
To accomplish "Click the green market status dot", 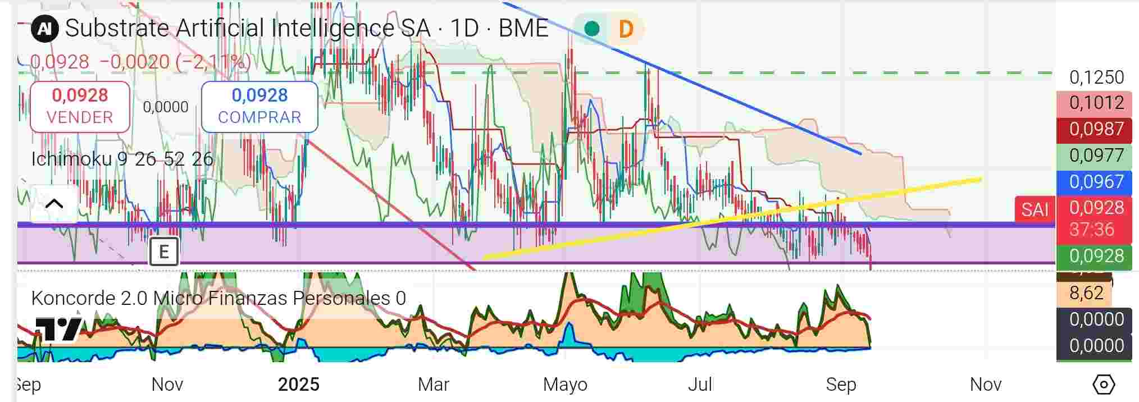I will [x=591, y=29].
